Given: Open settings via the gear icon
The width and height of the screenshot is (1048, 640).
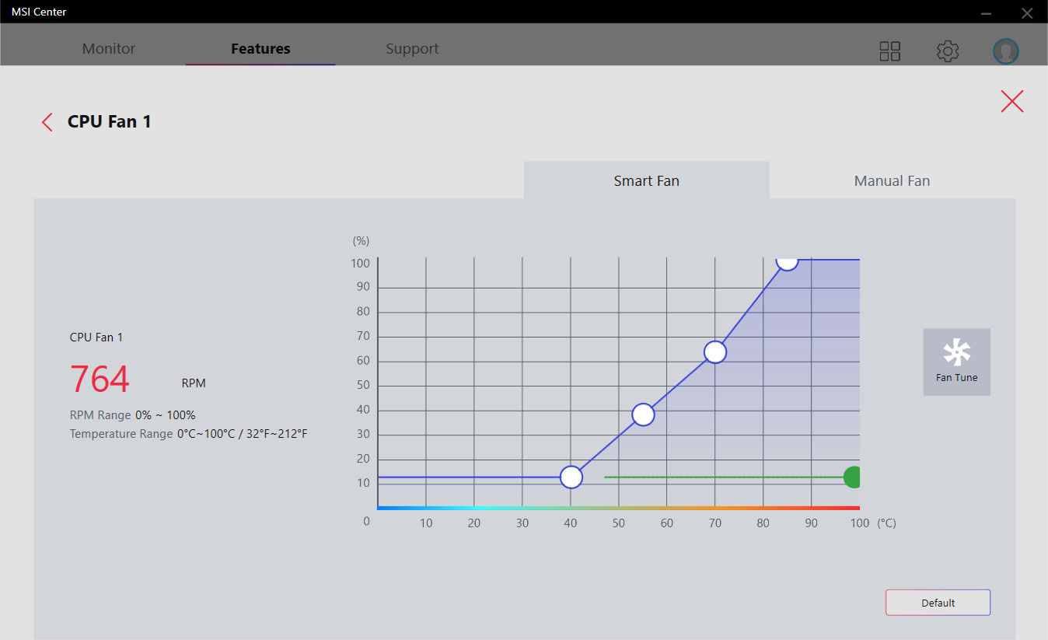Looking at the screenshot, I should 947,51.
